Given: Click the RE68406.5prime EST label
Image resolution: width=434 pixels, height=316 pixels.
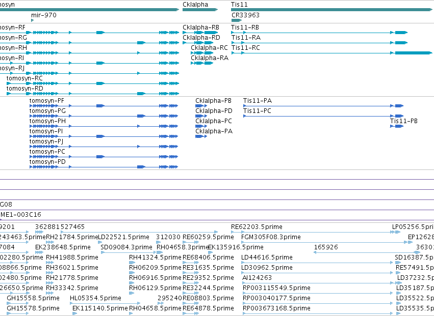Looking at the screenshot, I should click(x=208, y=257).
